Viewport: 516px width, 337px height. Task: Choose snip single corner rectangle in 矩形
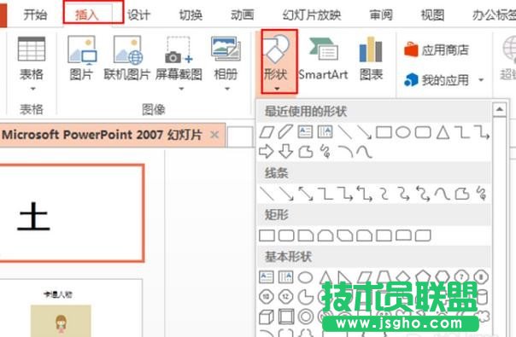[x=305, y=235]
